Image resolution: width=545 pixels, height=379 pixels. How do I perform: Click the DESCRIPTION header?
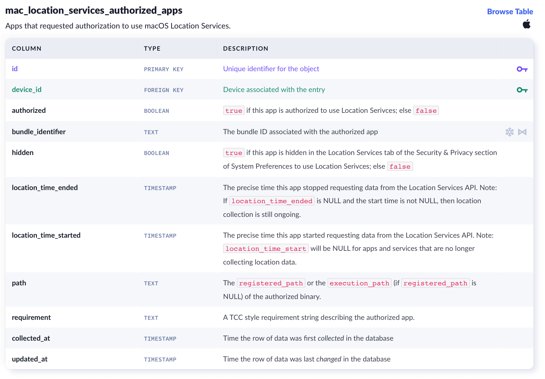point(245,48)
